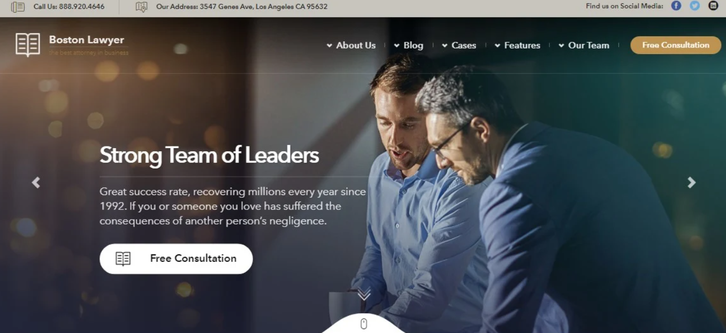Image resolution: width=726 pixels, height=333 pixels.
Task: Click the mouse scroll icon at bottom
Action: pyautogui.click(x=364, y=324)
